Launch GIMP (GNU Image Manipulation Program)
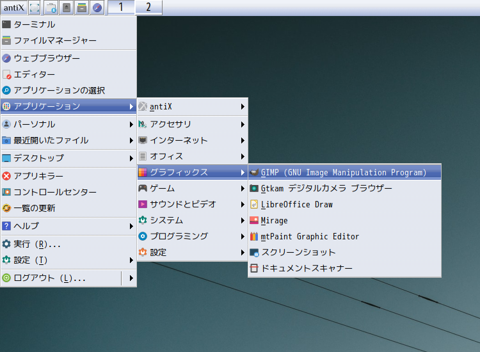The width and height of the screenshot is (480, 352). coord(345,172)
